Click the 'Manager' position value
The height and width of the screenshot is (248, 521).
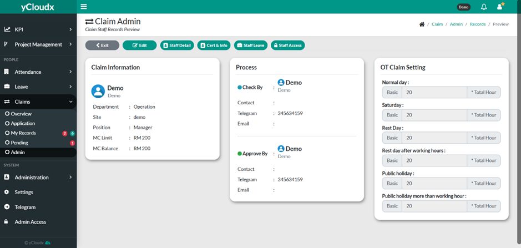143,127
